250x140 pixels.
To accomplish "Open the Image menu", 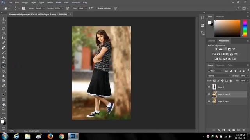I will tap(25, 3).
